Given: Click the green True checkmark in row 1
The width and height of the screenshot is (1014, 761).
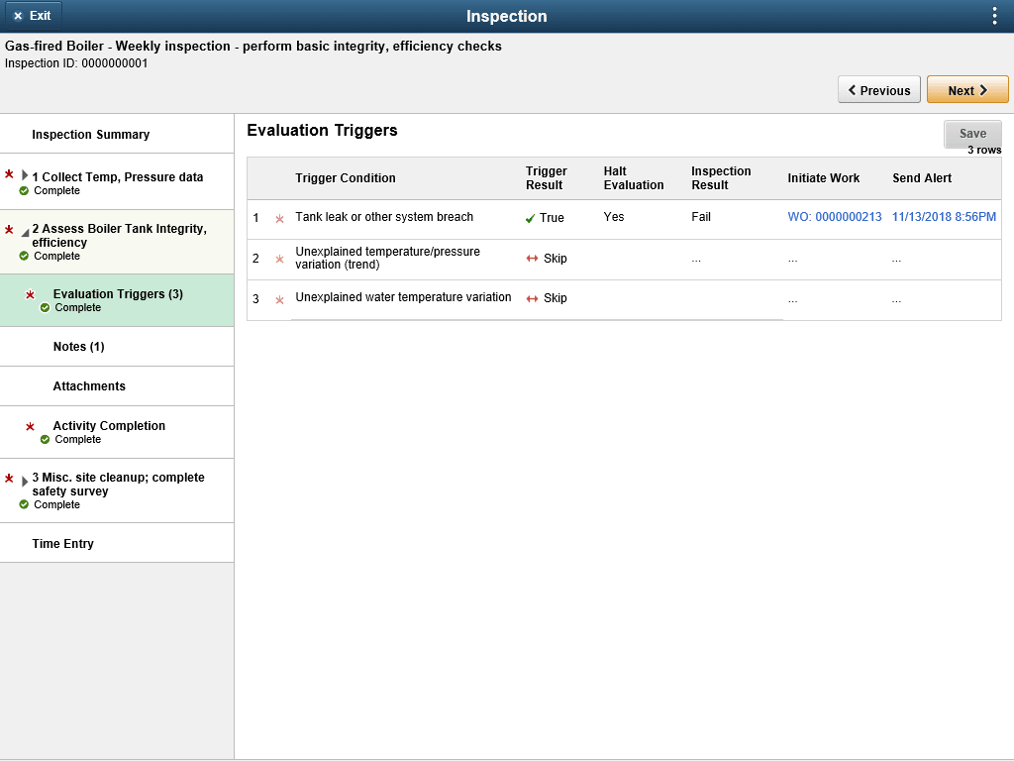Looking at the screenshot, I should (531, 219).
